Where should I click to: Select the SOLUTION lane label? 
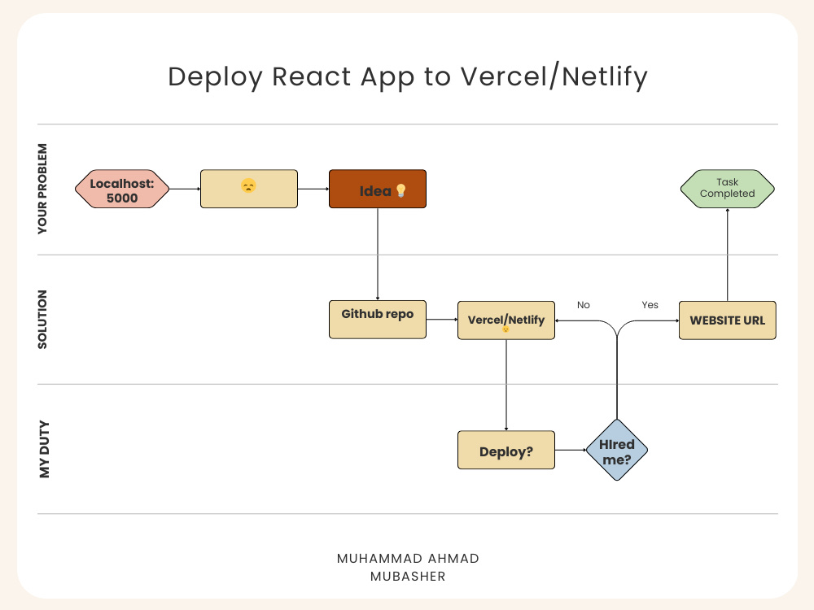point(42,320)
